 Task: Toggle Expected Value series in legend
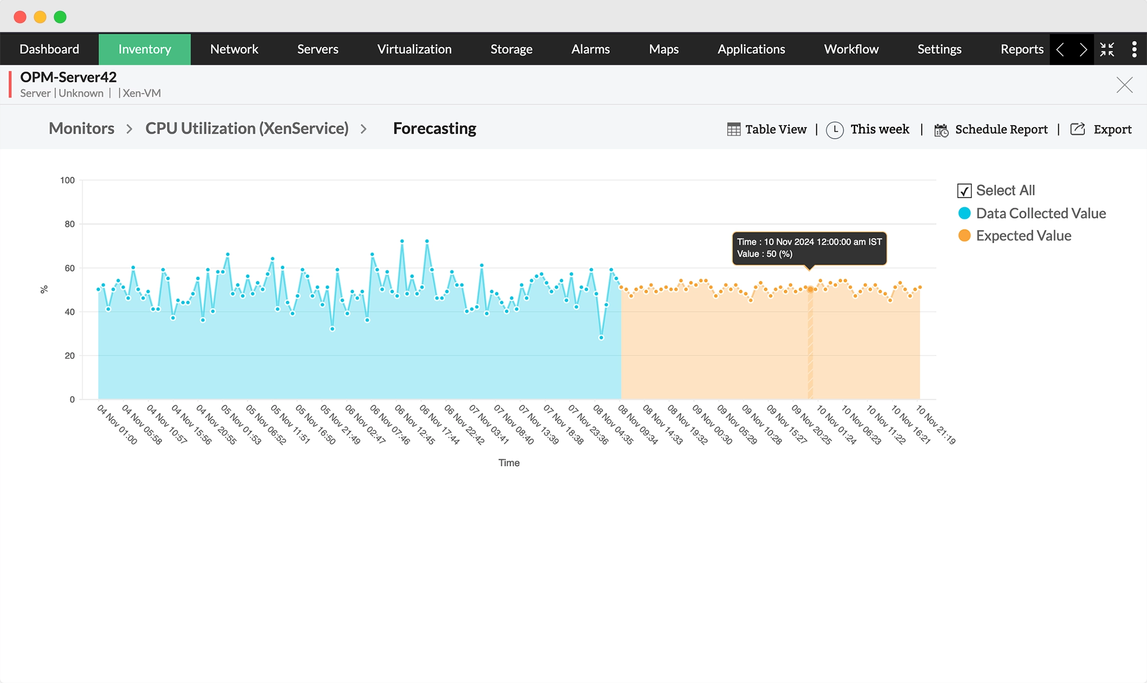click(1023, 236)
